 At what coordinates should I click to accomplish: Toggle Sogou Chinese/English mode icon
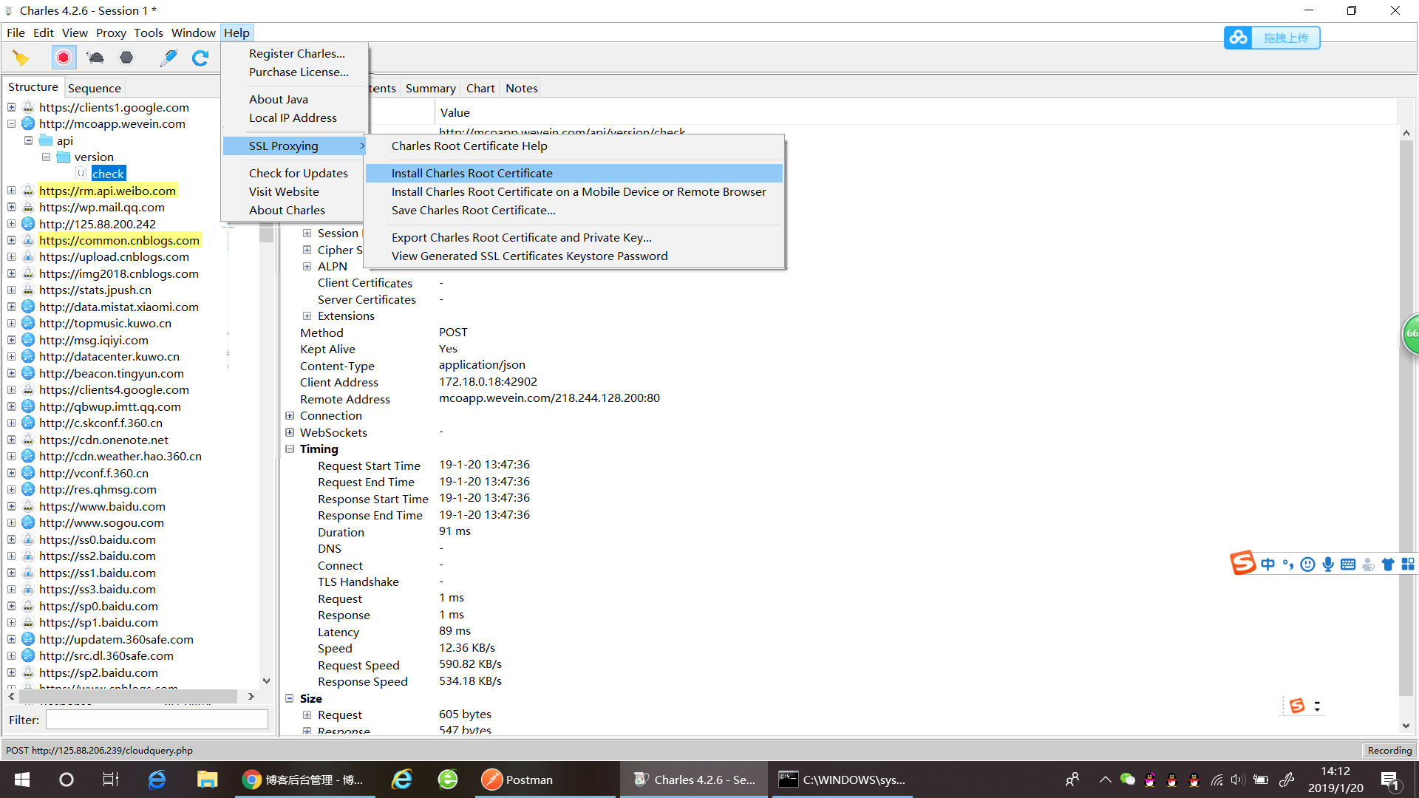tap(1268, 565)
